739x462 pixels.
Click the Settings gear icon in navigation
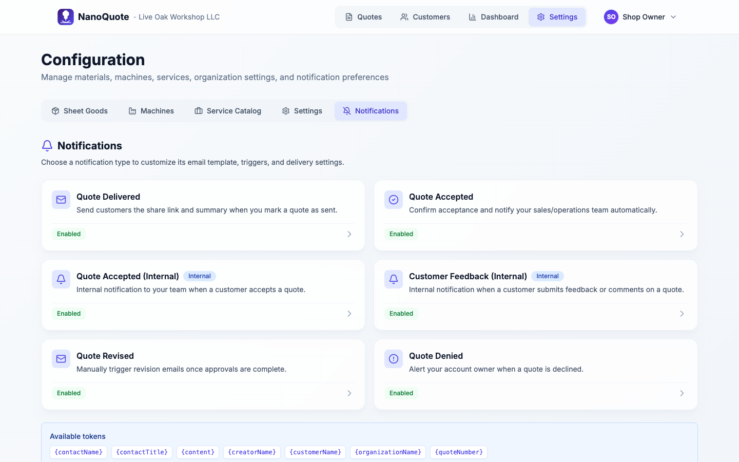coord(540,17)
